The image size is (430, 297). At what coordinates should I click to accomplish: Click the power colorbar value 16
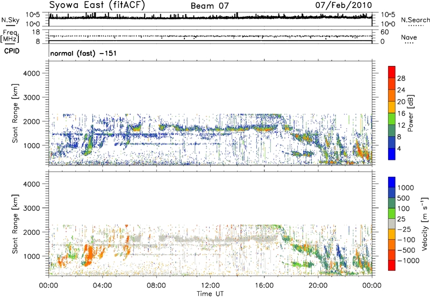pos(401,114)
